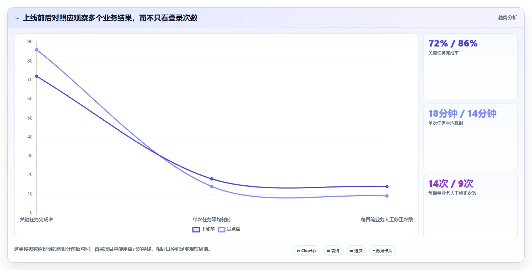This screenshot has width=532, height=270.
Task: Click the x-axis label 每百笔业务人工修正次数
Action: (387, 219)
